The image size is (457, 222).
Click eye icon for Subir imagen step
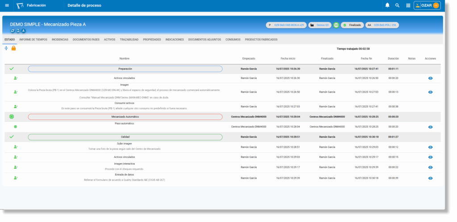[x=430, y=147]
